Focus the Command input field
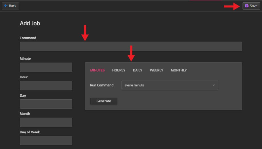 click(x=131, y=46)
